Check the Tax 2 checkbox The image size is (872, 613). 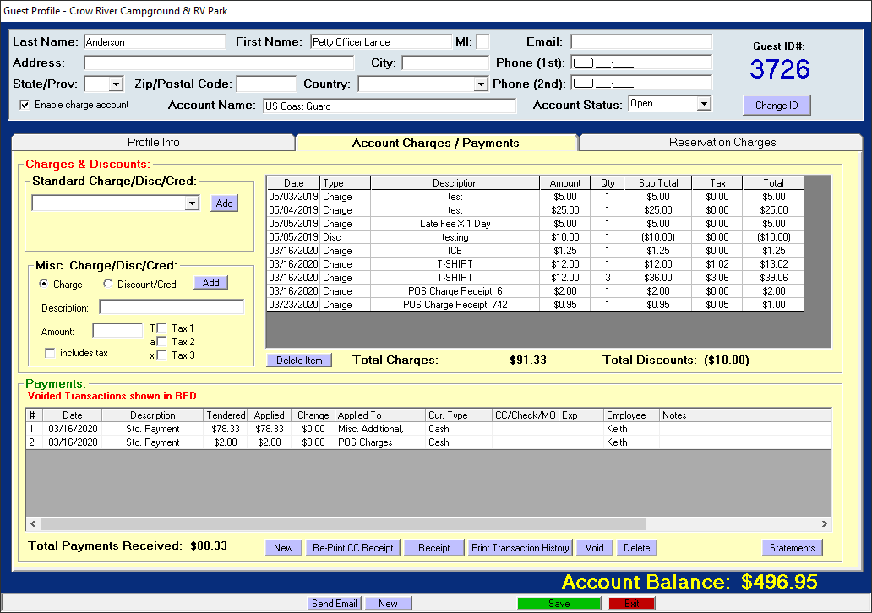click(x=162, y=341)
